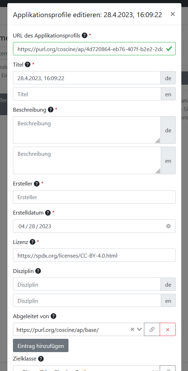Select the Lizenz URL field

94,255
